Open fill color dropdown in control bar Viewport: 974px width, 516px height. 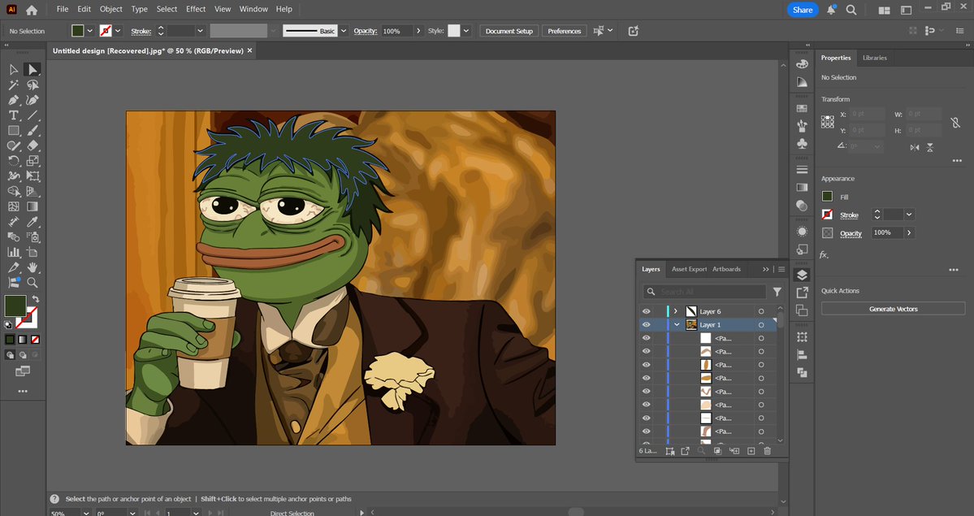pyautogui.click(x=90, y=30)
